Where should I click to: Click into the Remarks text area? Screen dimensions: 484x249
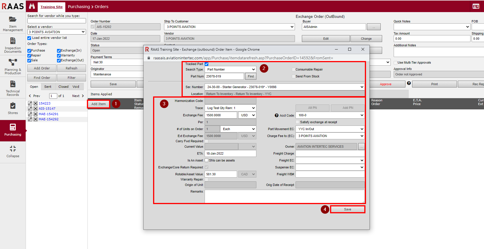click(x=284, y=196)
